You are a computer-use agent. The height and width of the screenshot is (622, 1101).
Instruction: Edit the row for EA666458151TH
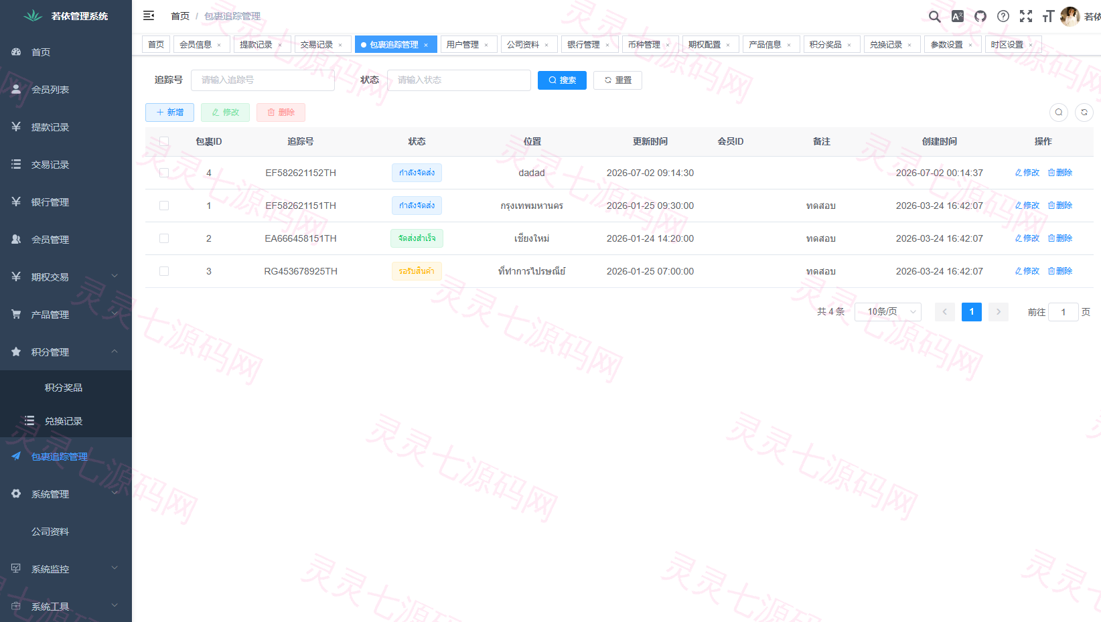coord(1027,238)
